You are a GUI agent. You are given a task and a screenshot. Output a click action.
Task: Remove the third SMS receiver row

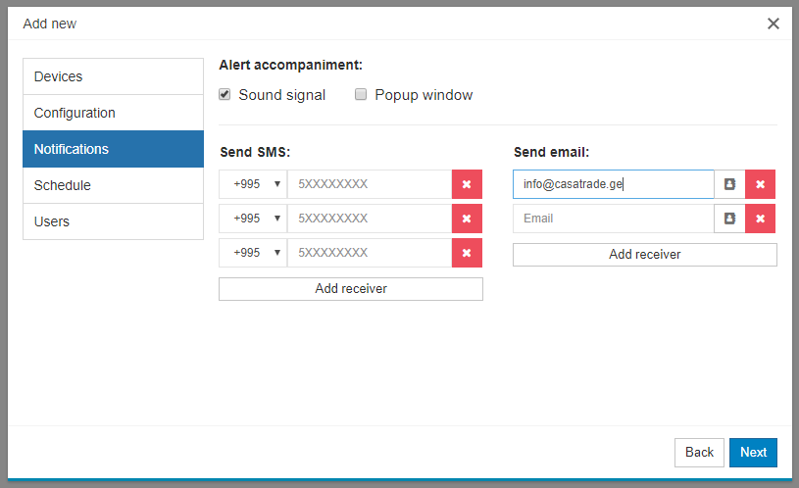tap(467, 253)
